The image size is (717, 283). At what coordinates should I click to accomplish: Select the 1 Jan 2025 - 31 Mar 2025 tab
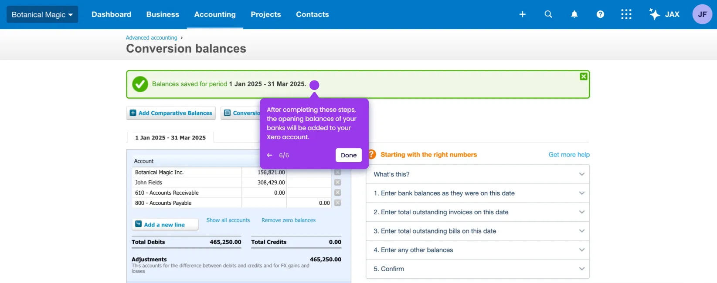click(170, 138)
